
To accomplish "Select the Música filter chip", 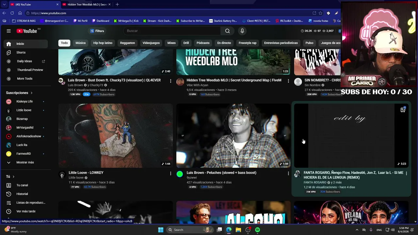I will tap(81, 43).
